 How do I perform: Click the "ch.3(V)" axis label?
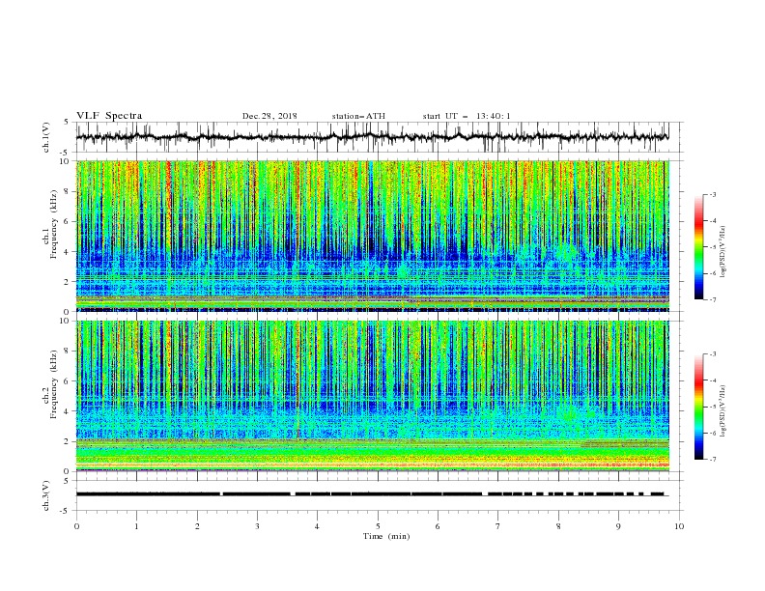[46, 495]
